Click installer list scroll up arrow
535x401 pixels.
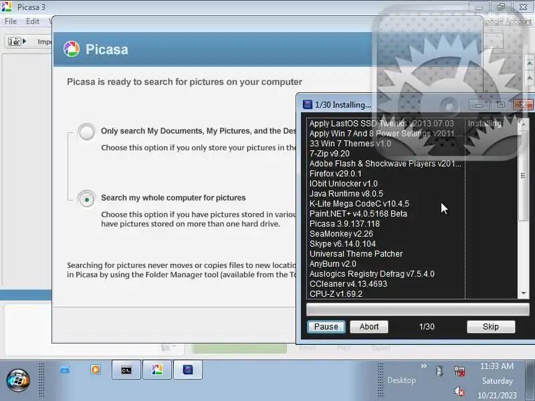(524, 124)
